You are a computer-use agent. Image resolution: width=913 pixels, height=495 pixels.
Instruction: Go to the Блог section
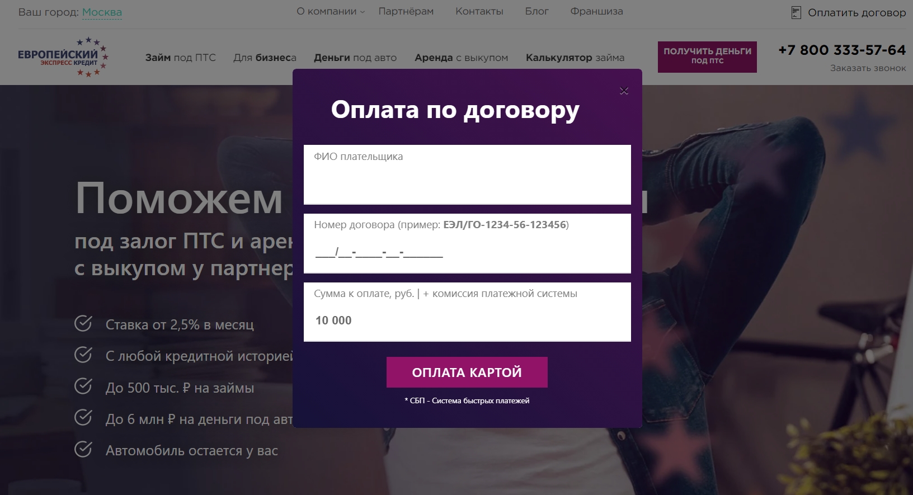coord(536,11)
